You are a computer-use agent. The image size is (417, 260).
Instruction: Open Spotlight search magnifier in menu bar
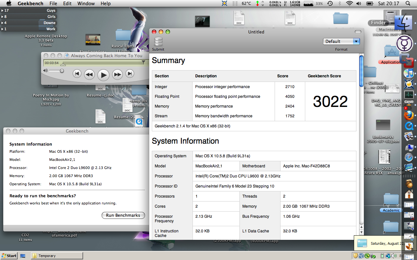pos(408,3)
